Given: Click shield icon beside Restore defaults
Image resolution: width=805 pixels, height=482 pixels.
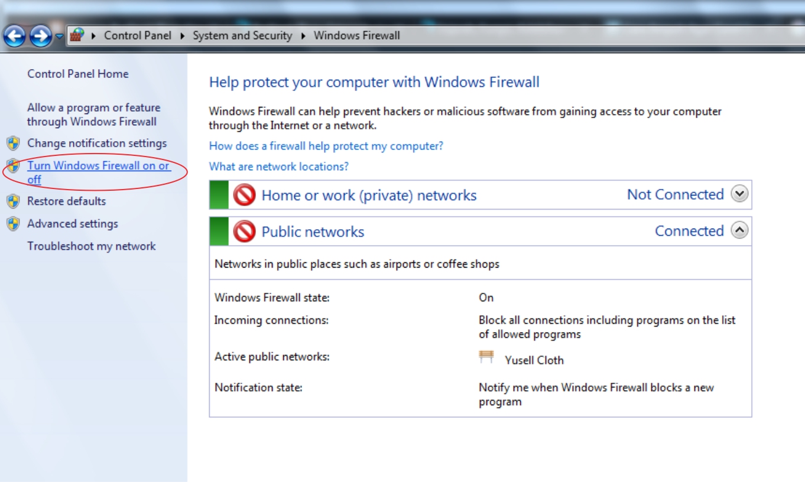Looking at the screenshot, I should [x=13, y=201].
